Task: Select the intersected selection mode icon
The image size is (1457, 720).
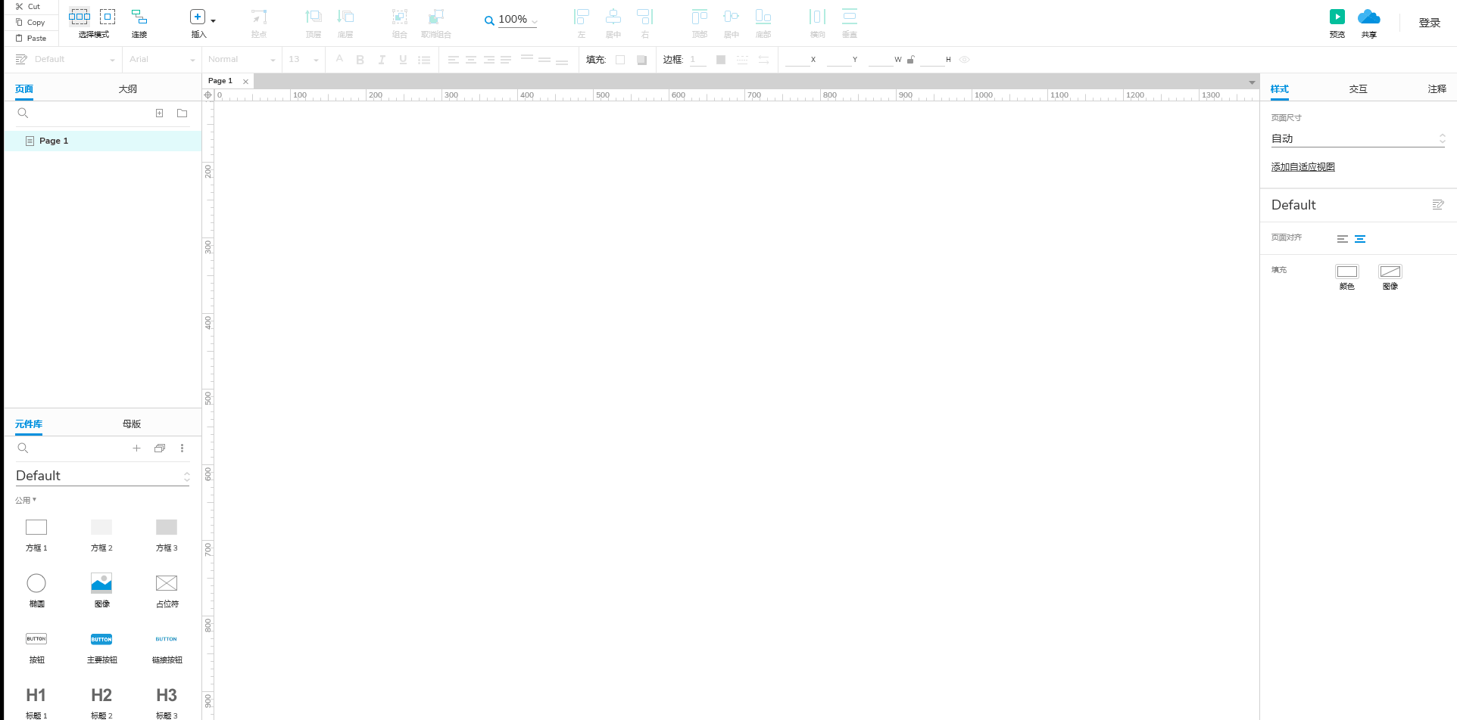Action: pyautogui.click(x=80, y=16)
